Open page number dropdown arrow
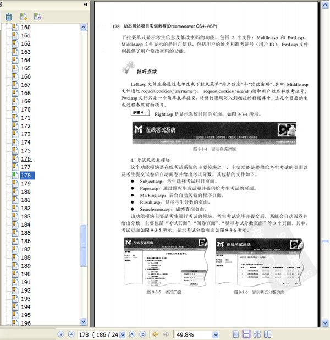 (x=122, y=335)
